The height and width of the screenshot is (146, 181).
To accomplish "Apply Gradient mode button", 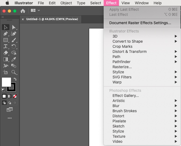I will (9, 96).
